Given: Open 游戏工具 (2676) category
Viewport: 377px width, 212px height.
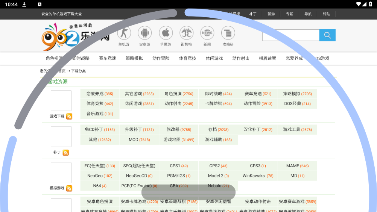Looking at the screenshot, I should [x=297, y=130].
